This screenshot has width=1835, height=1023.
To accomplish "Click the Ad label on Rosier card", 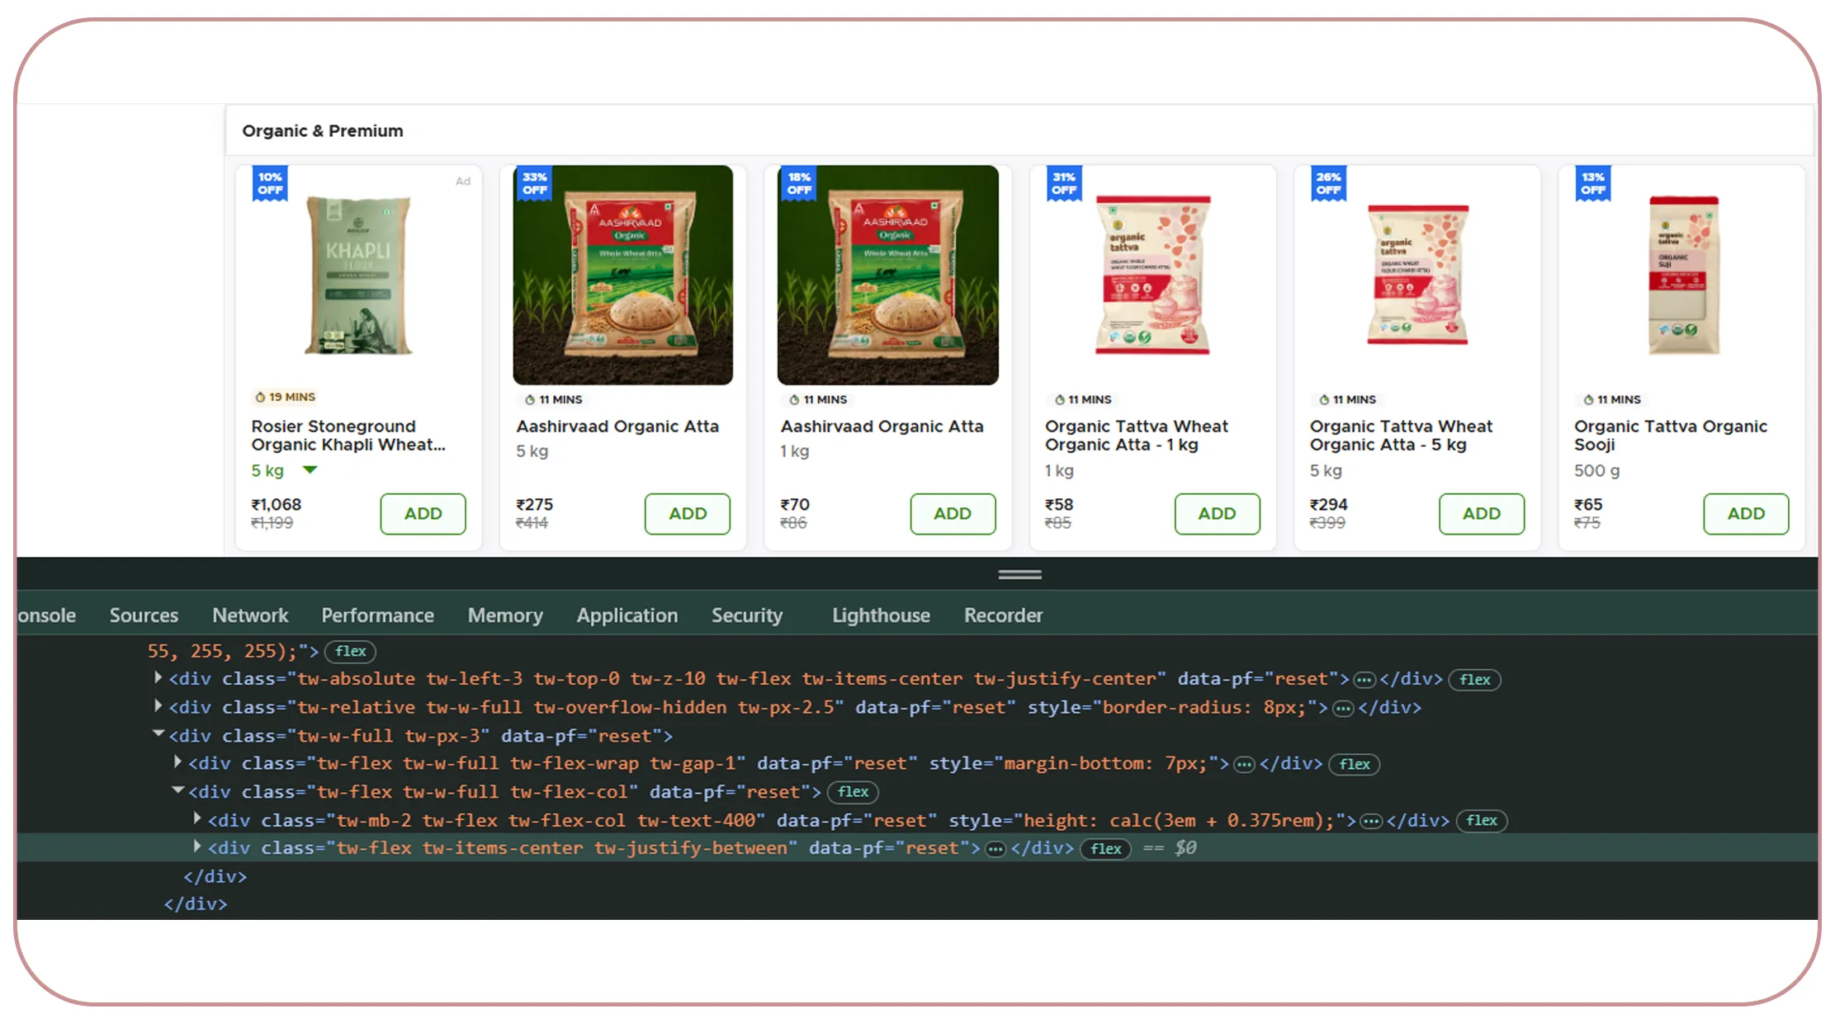I will tap(463, 181).
